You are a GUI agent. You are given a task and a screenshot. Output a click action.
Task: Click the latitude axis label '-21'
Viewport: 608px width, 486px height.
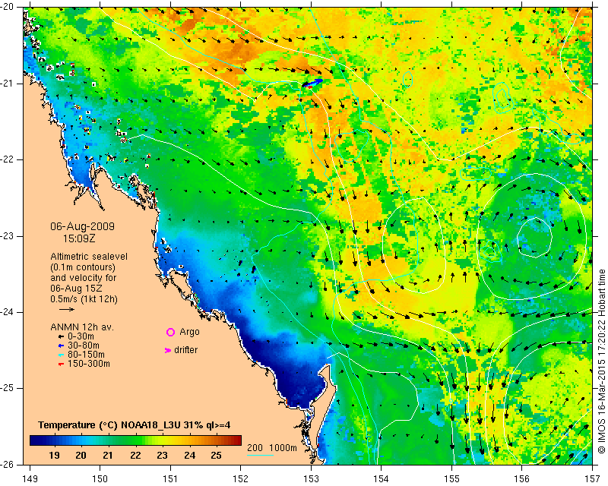7,84
